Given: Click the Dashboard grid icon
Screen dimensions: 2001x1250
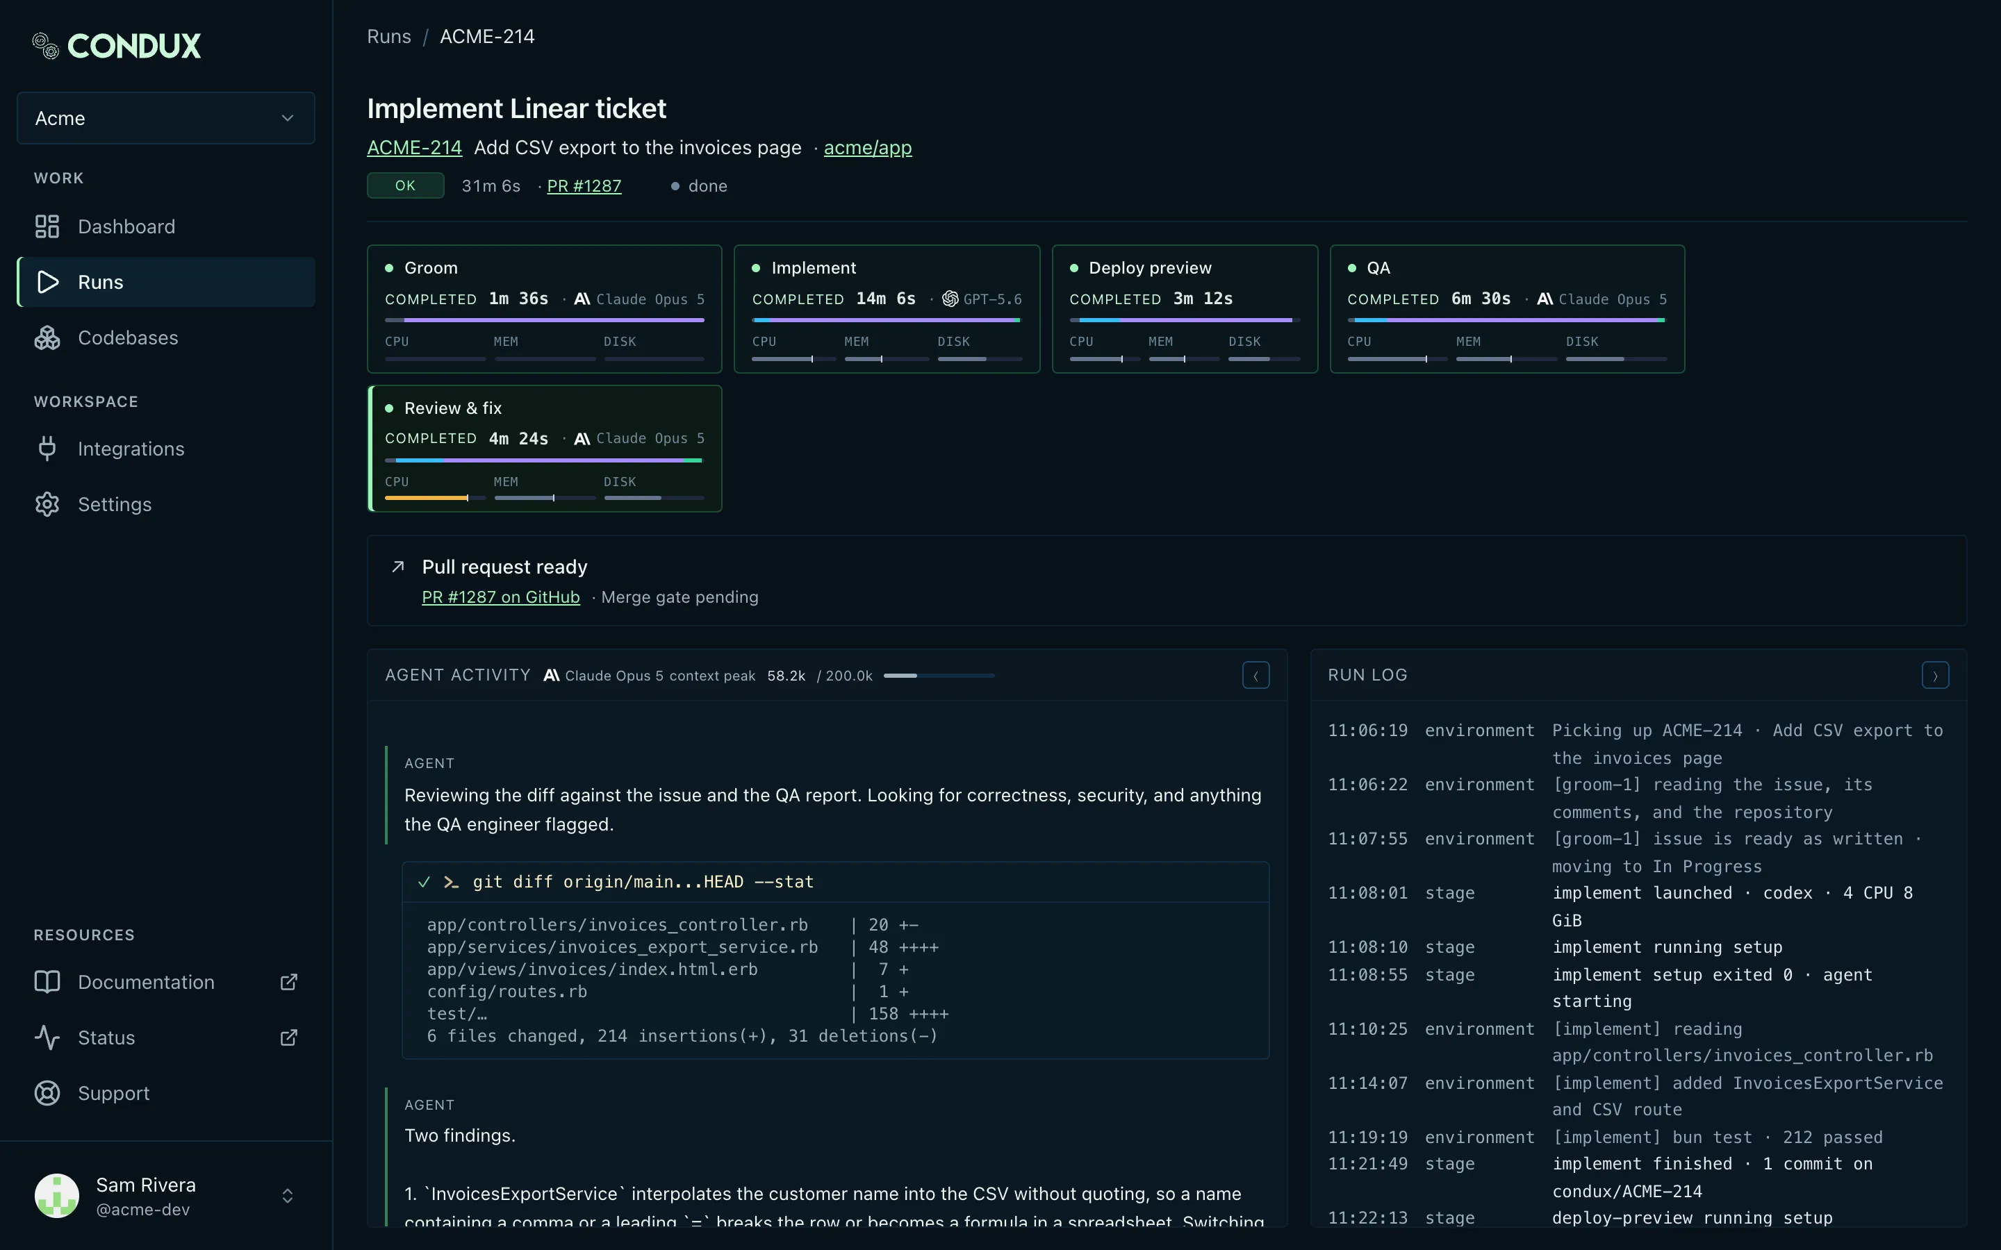Looking at the screenshot, I should click(x=47, y=226).
